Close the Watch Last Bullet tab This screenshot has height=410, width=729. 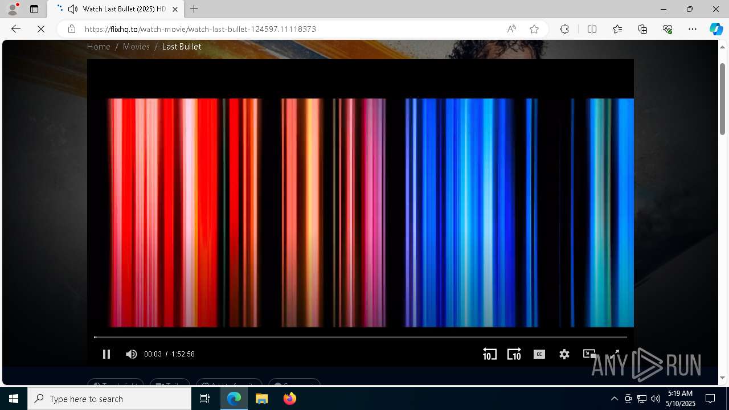coord(175,9)
